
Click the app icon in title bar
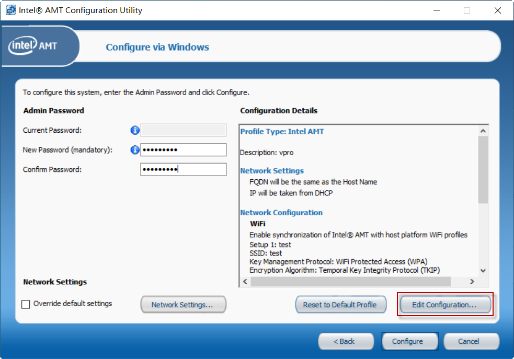click(11, 10)
